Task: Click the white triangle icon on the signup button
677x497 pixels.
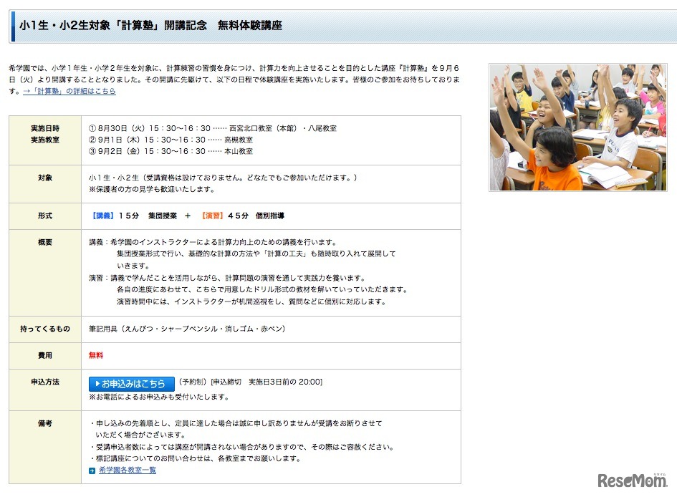Action: [97, 383]
